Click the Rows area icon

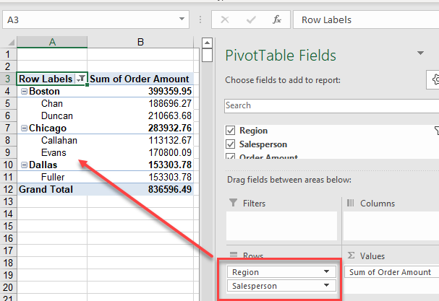click(232, 256)
